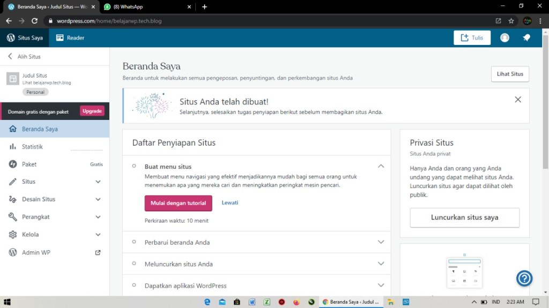Toggle the Perbarui beranda Anda task circle
The image size is (549, 308).
coord(134,242)
